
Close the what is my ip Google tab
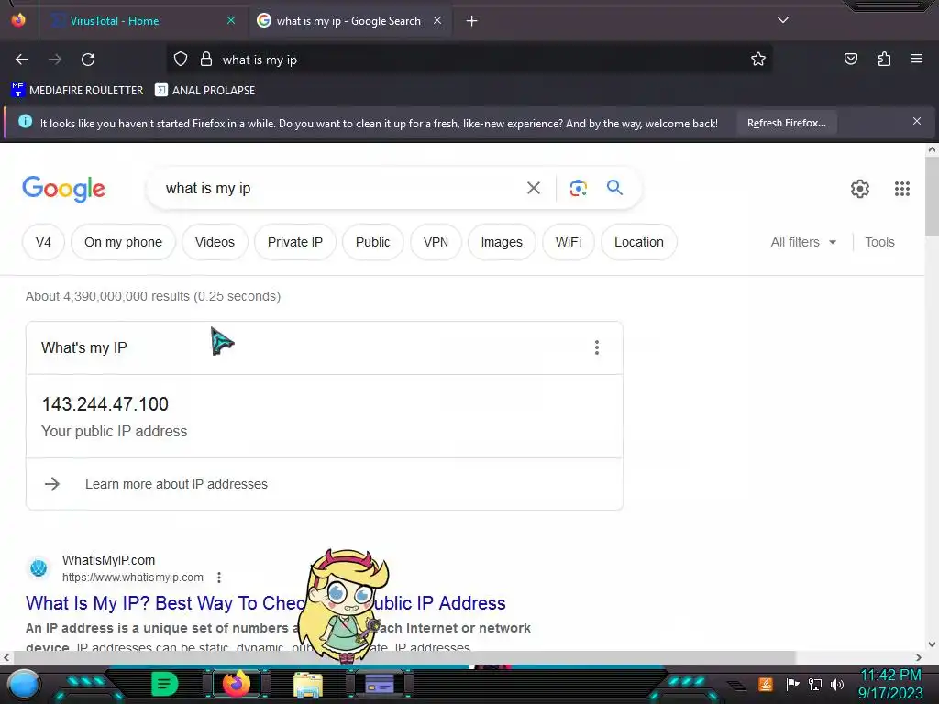coord(437,20)
